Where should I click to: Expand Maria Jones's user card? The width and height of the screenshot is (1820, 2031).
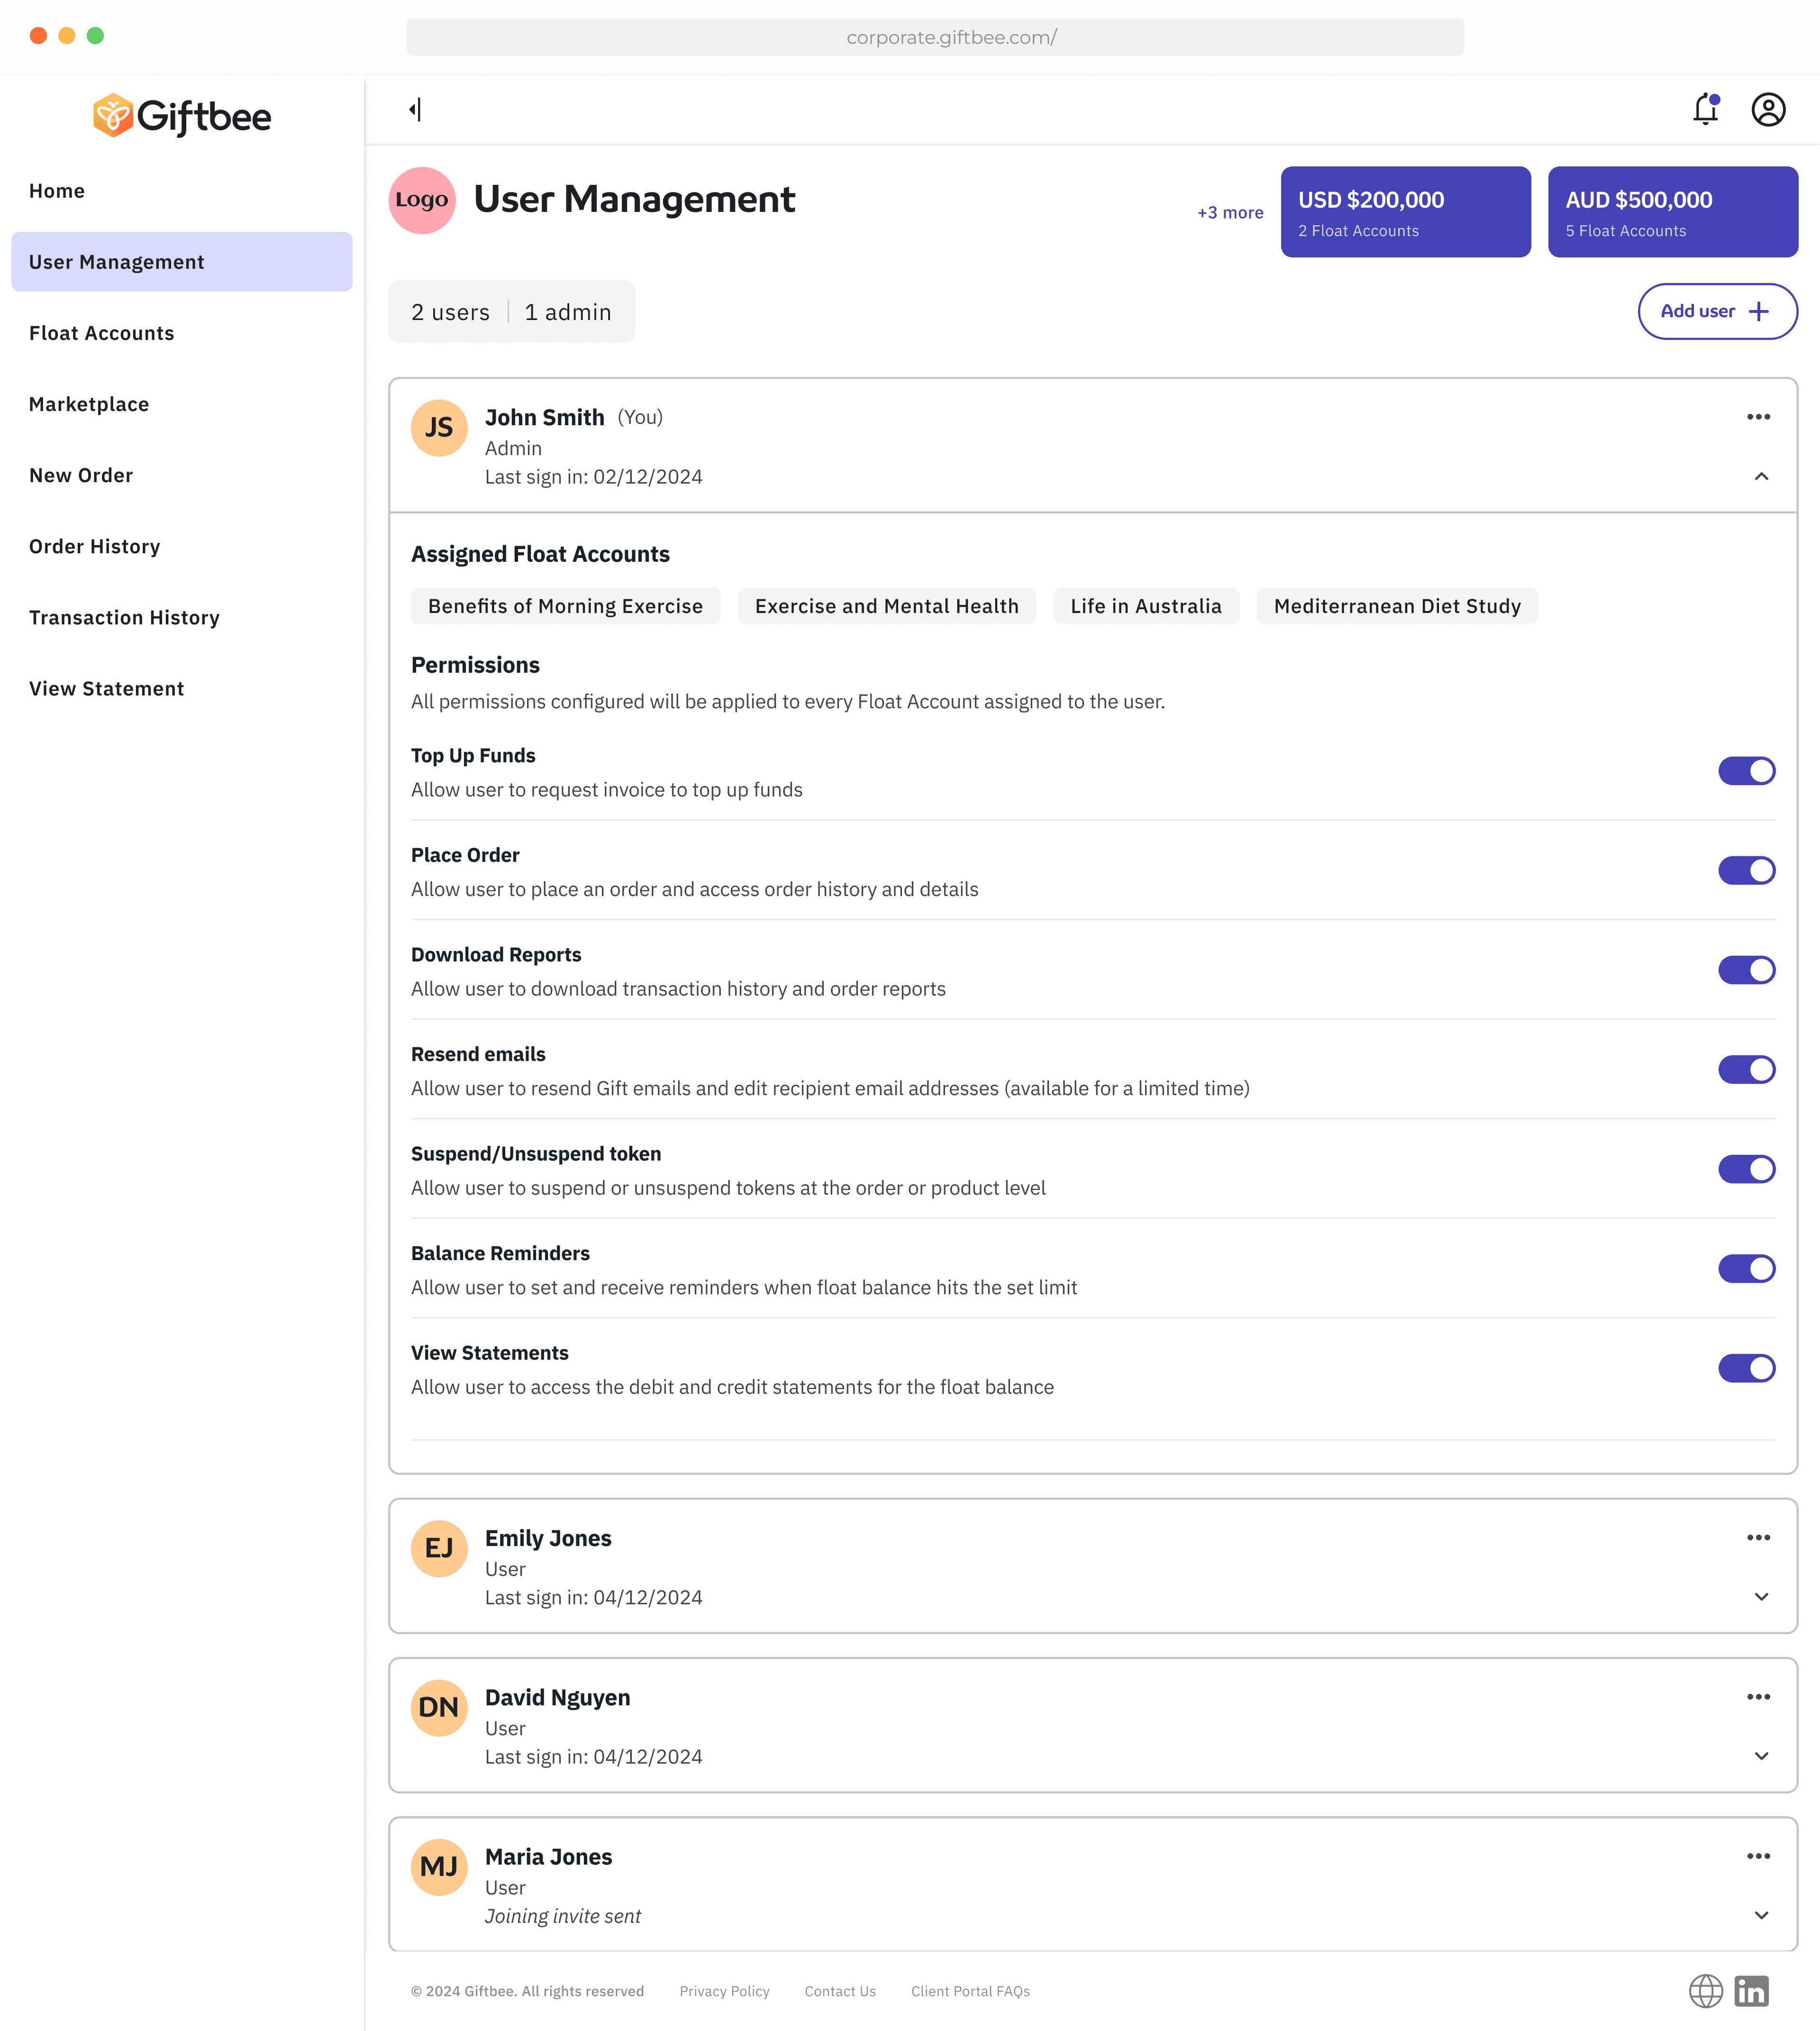pos(1761,1914)
